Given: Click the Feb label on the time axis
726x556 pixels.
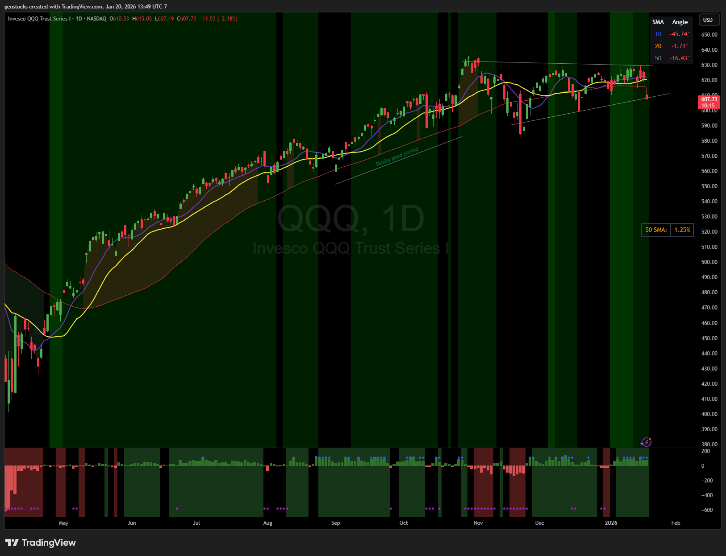Looking at the screenshot, I should click(676, 523).
